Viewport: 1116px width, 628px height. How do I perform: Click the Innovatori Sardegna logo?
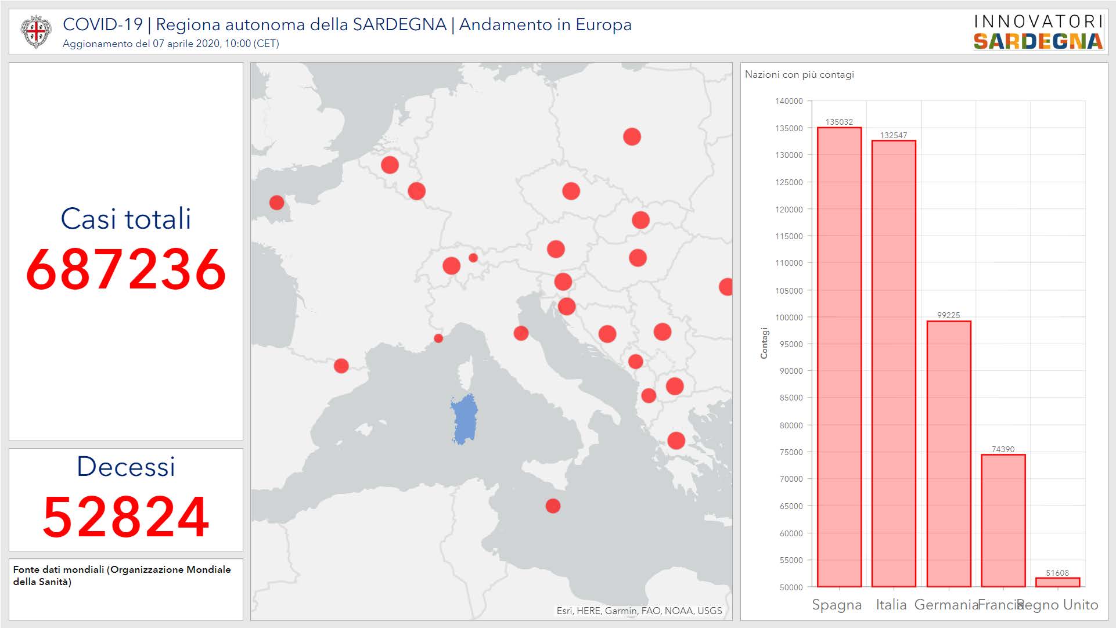pyautogui.click(x=1038, y=32)
